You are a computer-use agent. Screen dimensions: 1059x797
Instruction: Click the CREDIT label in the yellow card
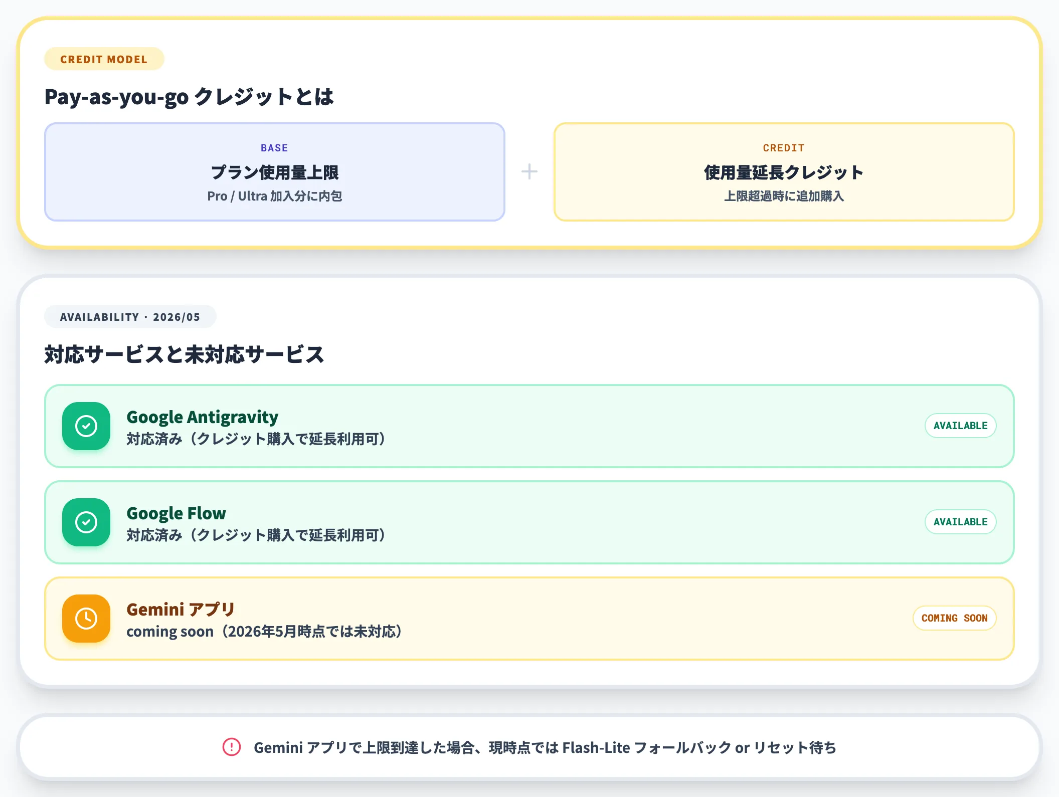(x=784, y=148)
